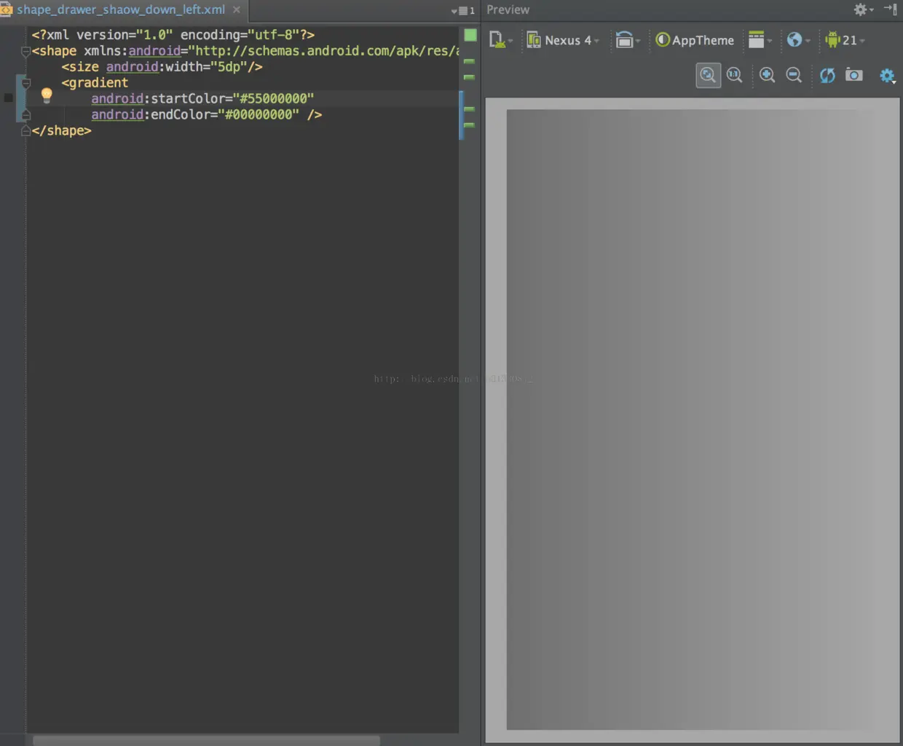Open the Preview panel gear settings
The height and width of the screenshot is (746, 903).
(x=863, y=9)
